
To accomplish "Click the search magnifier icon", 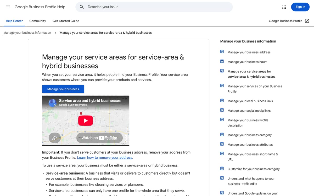I will tap(82, 7).
